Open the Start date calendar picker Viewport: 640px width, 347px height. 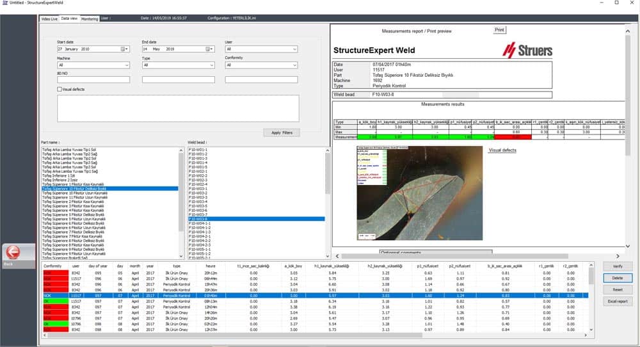coord(124,49)
